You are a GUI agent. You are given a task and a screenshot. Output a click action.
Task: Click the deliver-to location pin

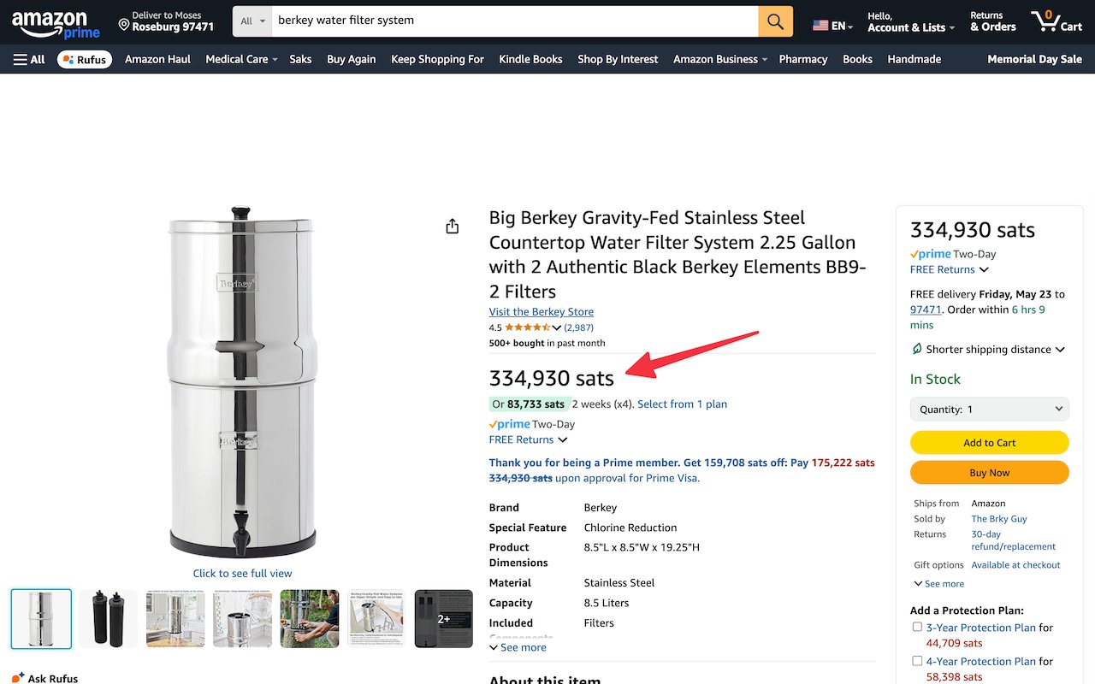(124, 25)
